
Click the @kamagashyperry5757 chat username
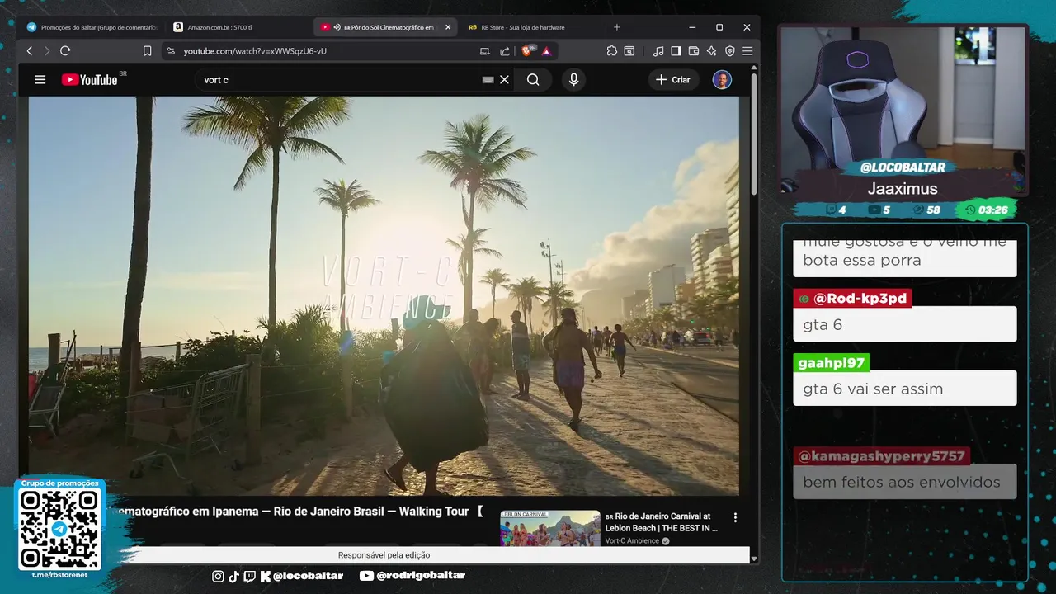click(881, 456)
